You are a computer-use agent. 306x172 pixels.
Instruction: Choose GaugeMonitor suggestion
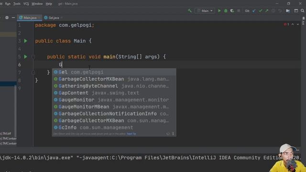click(x=114, y=100)
